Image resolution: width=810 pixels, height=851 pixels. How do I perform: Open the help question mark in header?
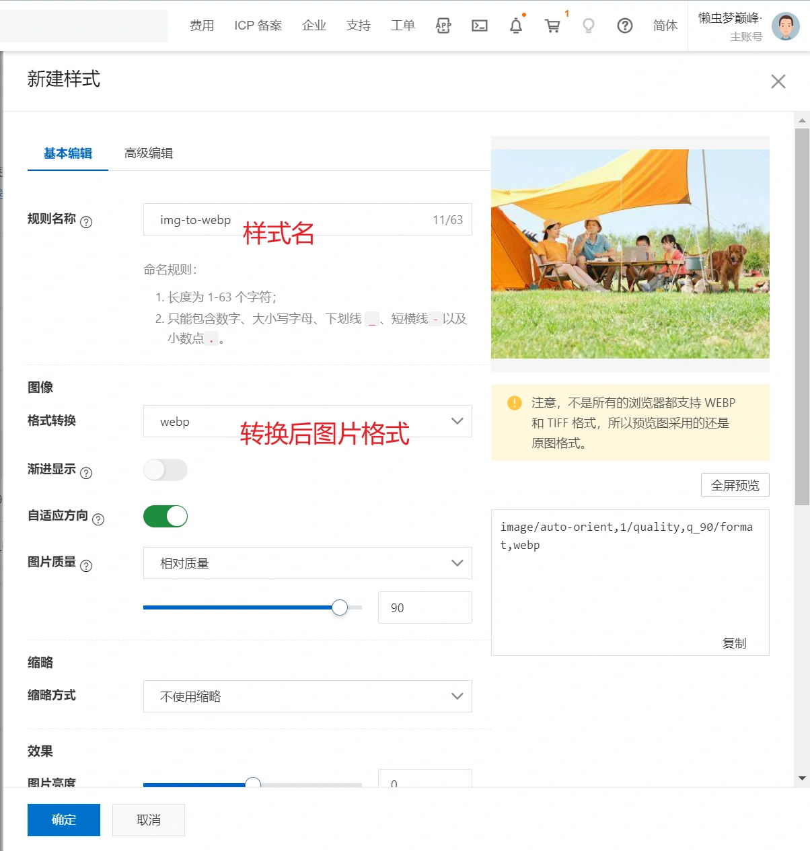point(625,26)
